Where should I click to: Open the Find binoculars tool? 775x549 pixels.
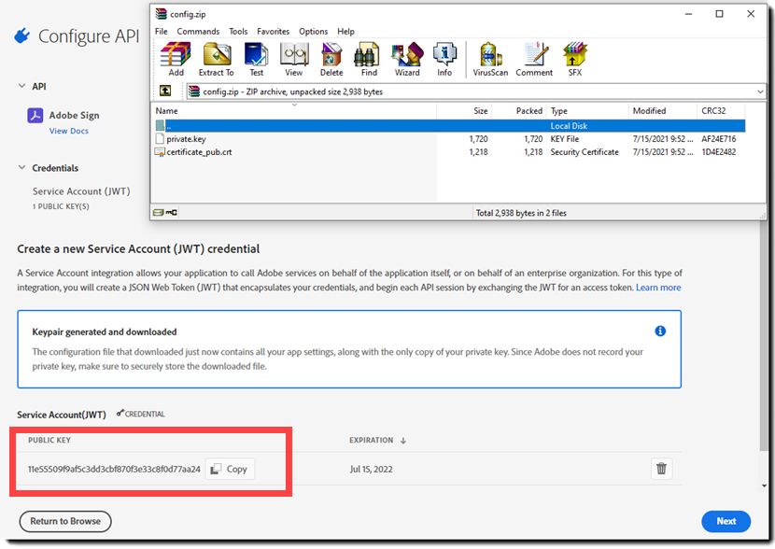369,60
